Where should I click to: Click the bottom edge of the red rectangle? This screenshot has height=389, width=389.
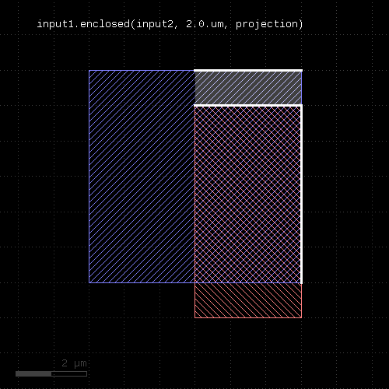click(x=248, y=317)
